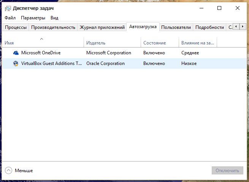The height and width of the screenshot is (182, 249).
Task: Click the Oracle Corporation publisher cell
Action: 105,63
